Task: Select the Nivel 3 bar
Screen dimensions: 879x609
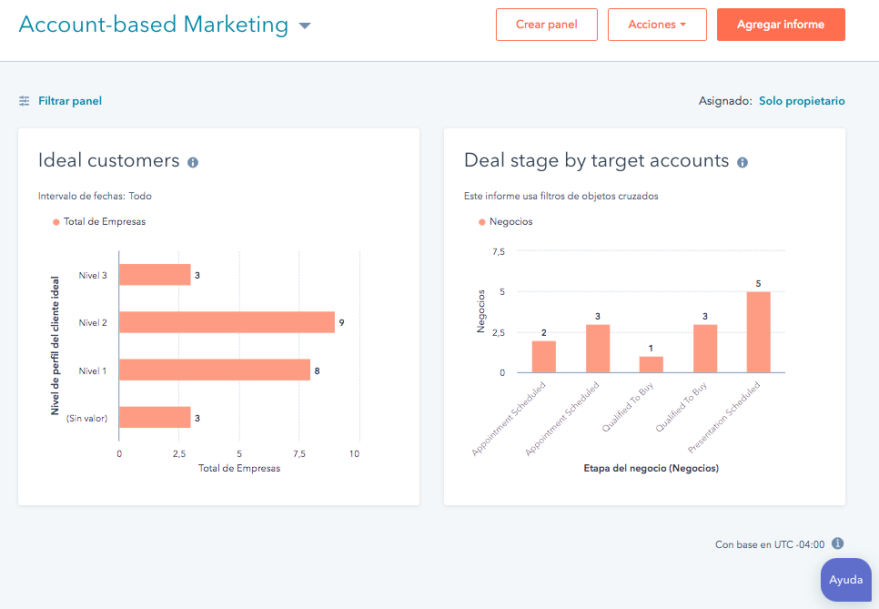Action: tap(155, 275)
